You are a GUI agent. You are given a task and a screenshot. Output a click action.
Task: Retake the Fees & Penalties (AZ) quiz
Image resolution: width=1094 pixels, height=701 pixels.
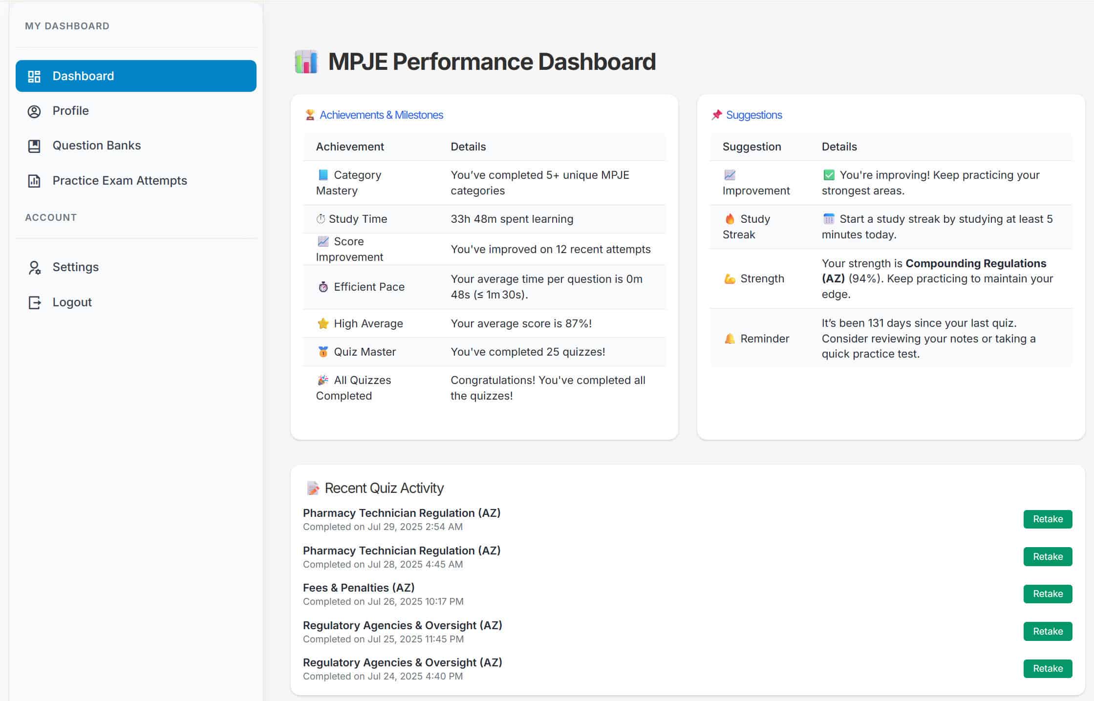click(x=1047, y=594)
